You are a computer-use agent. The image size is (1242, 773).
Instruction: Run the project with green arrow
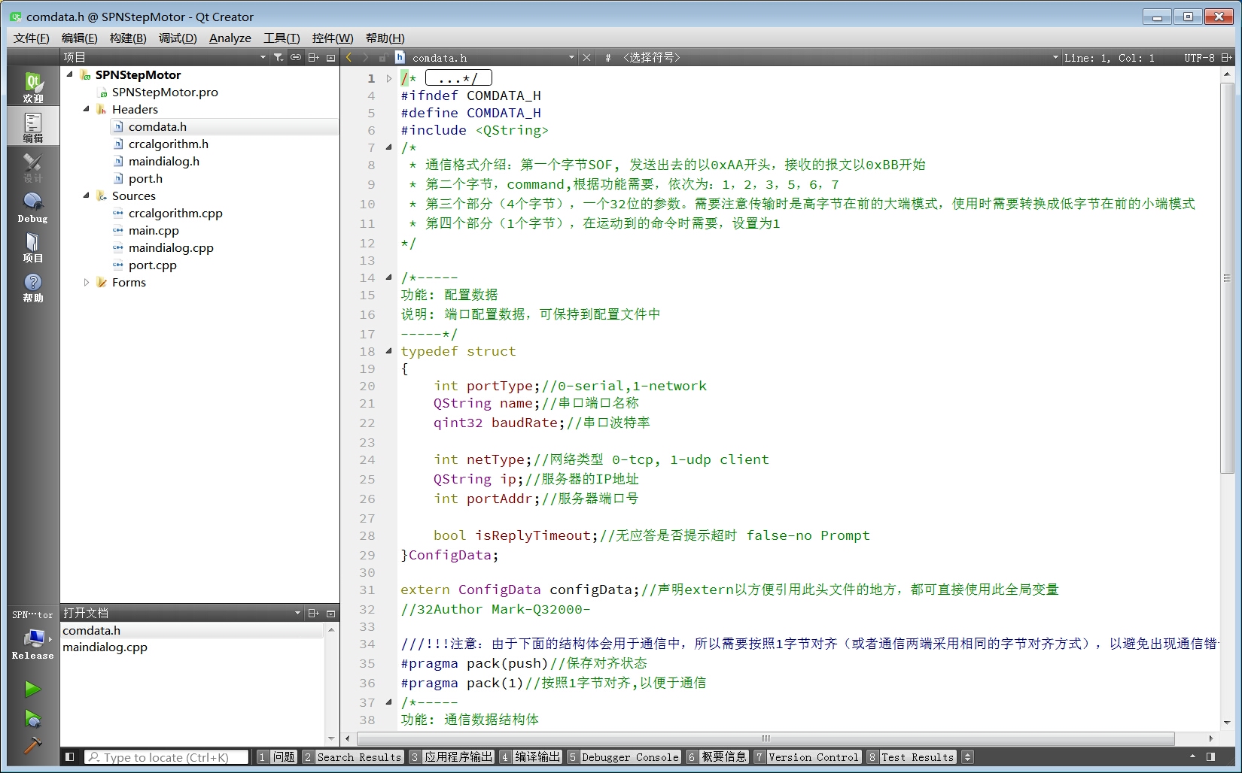(32, 689)
